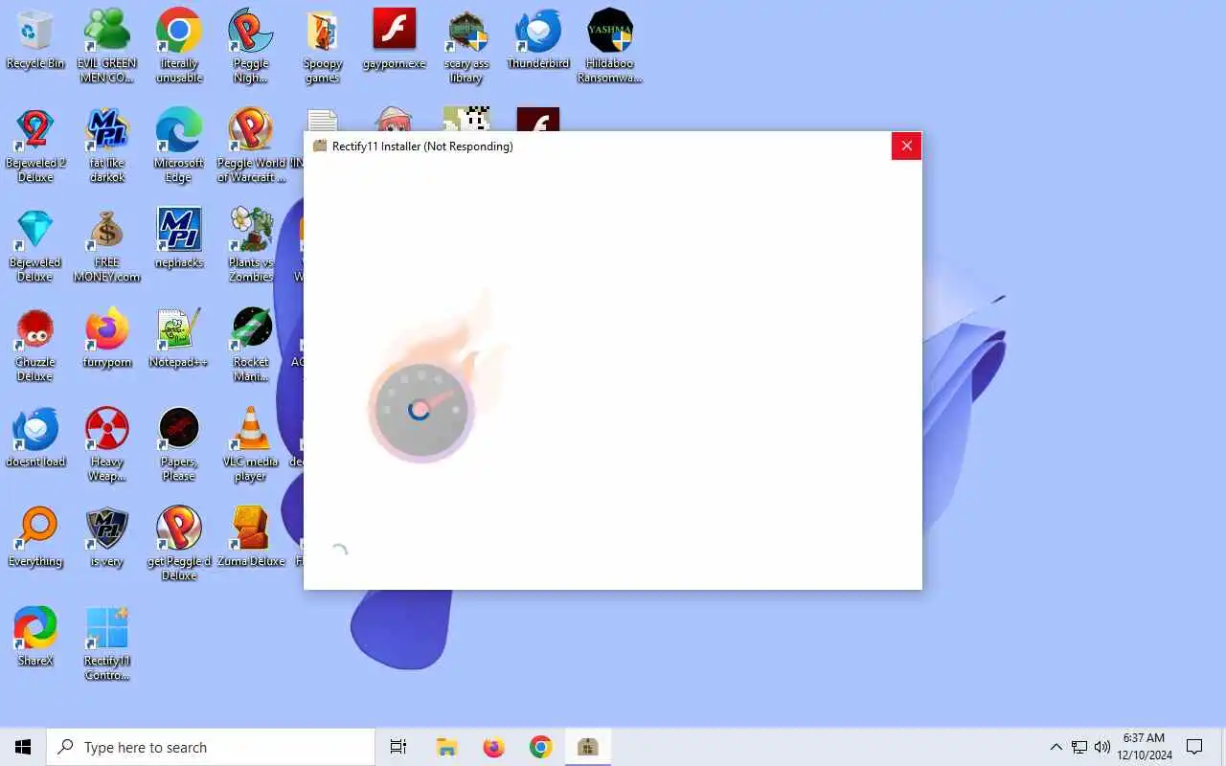Select the Bejeweled 2 Deluxe shortcut
The height and width of the screenshot is (766, 1226).
click(35, 146)
